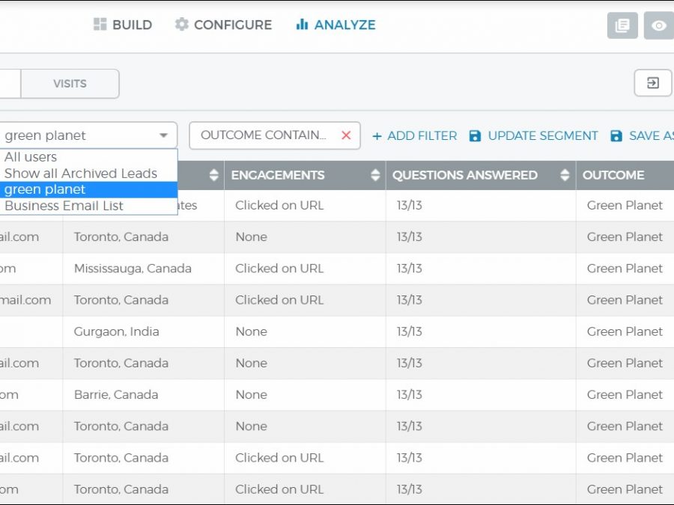Click the export arrow icon button
The width and height of the screenshot is (674, 505).
pyautogui.click(x=652, y=83)
